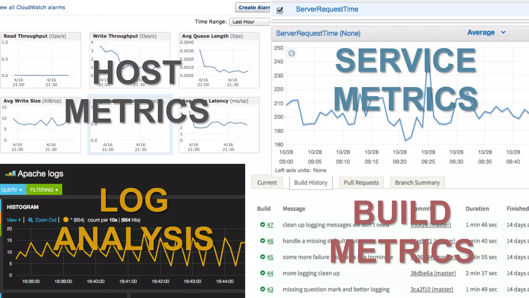The image size is (529, 298).
Task: Click the Build column header
Action: pyautogui.click(x=264, y=209)
